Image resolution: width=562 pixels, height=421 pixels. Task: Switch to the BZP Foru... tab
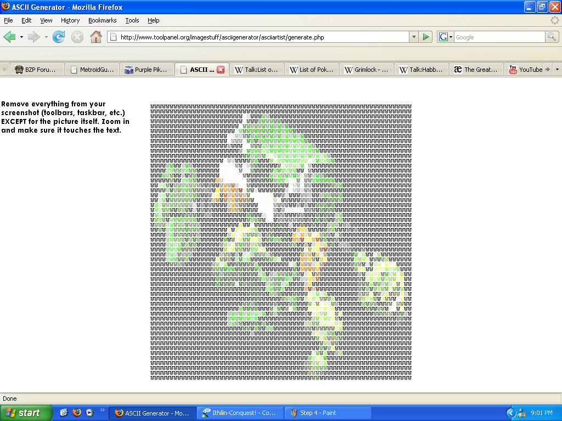(x=37, y=70)
